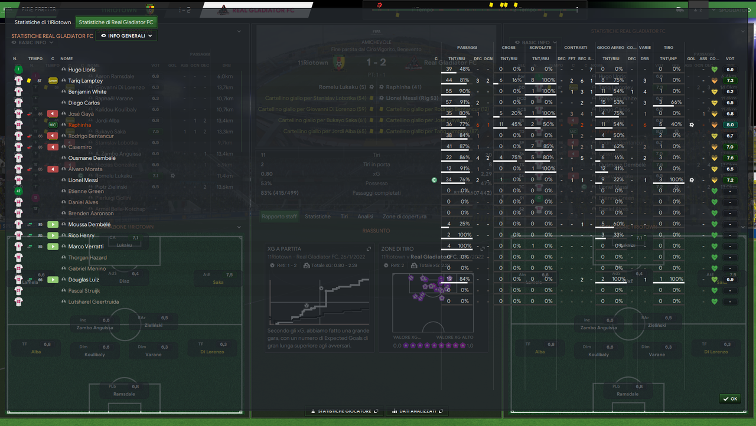Sort by the TEMPO column header

coord(35,59)
